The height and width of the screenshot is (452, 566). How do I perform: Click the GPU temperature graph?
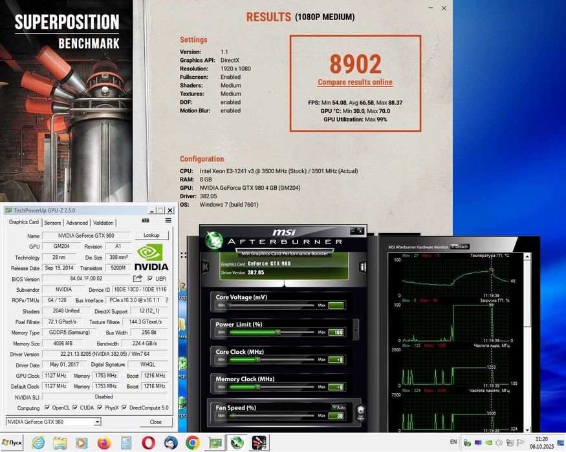tap(454, 278)
